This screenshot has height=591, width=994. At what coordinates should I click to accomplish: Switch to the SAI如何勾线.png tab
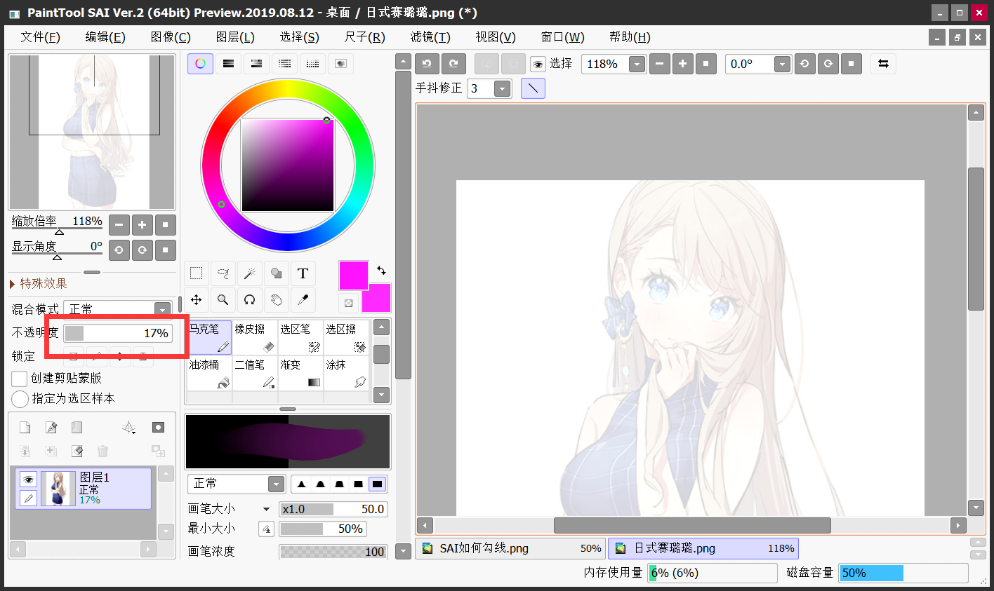click(x=510, y=548)
